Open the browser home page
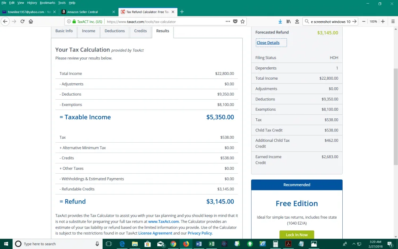Viewport: 398px width, 249px height. click(31, 22)
